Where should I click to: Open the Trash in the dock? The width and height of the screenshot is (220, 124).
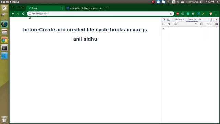point(4,120)
